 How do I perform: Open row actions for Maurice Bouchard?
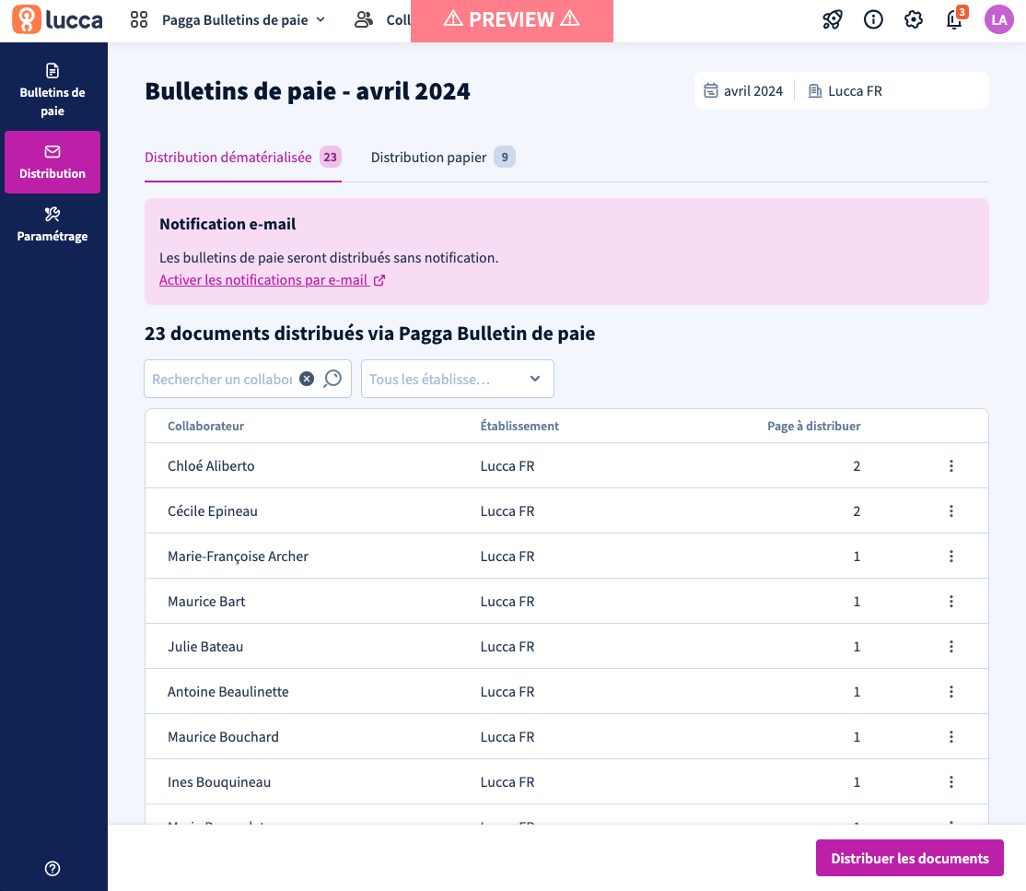pos(950,736)
